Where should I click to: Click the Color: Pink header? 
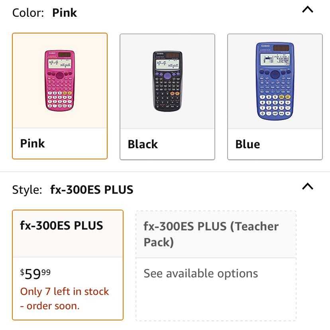click(x=45, y=13)
